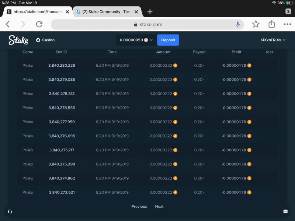The width and height of the screenshot is (295, 221).
Task: Open a new tab with plus icon
Action: pyautogui.click(x=150, y=12)
